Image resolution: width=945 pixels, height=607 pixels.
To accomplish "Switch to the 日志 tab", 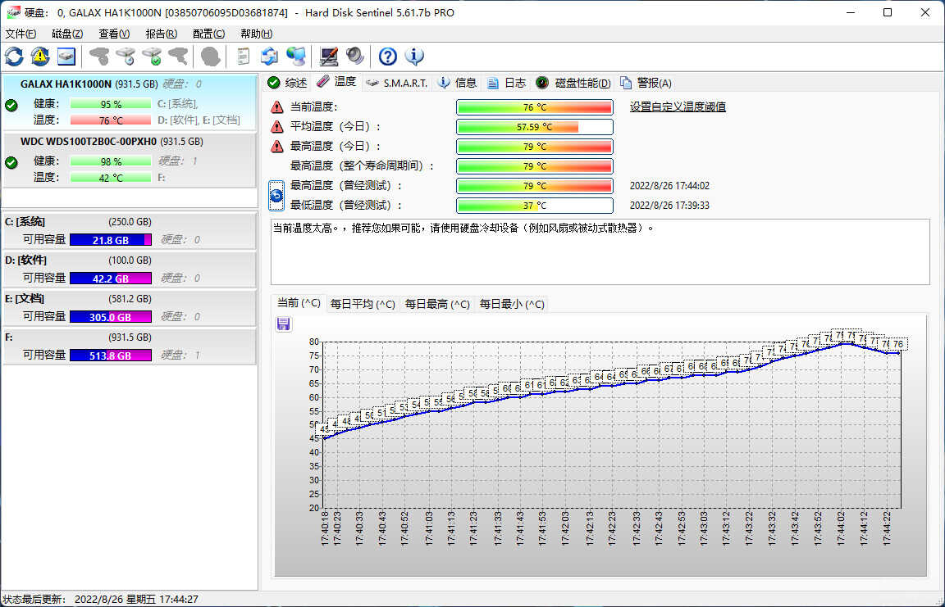I will tap(506, 83).
